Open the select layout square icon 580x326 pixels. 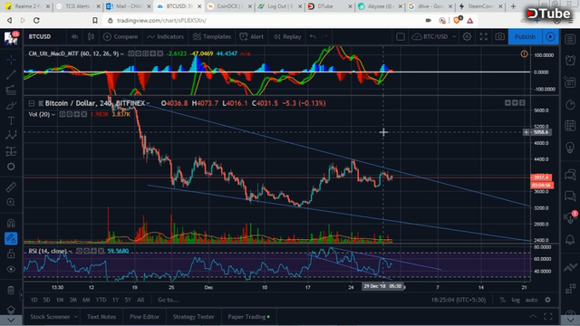click(401, 36)
